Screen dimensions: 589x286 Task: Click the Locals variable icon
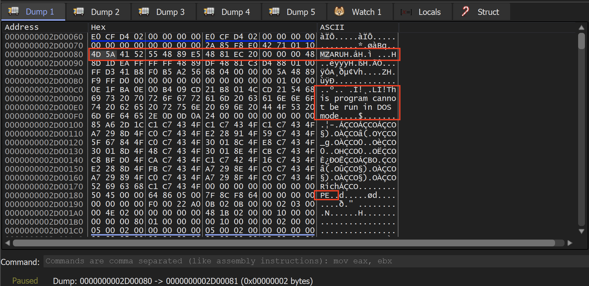[406, 12]
